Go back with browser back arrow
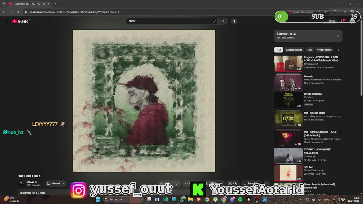363x204 pixels. [x=4, y=12]
